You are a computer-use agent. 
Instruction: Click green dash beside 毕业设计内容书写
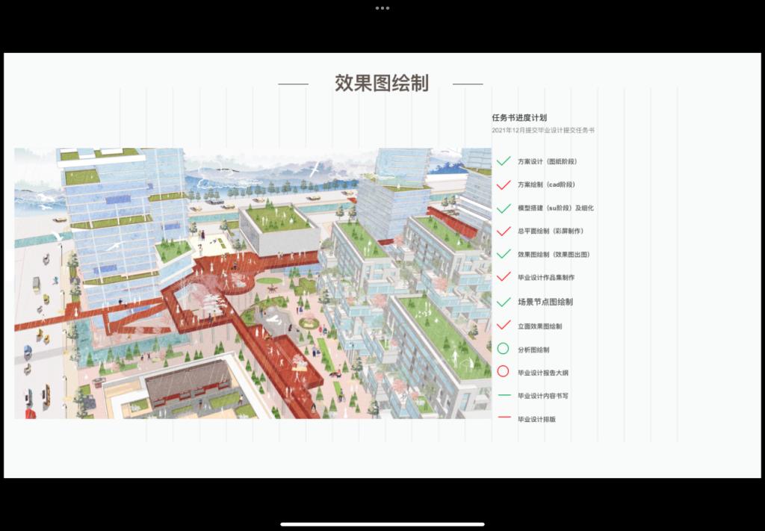coord(504,396)
